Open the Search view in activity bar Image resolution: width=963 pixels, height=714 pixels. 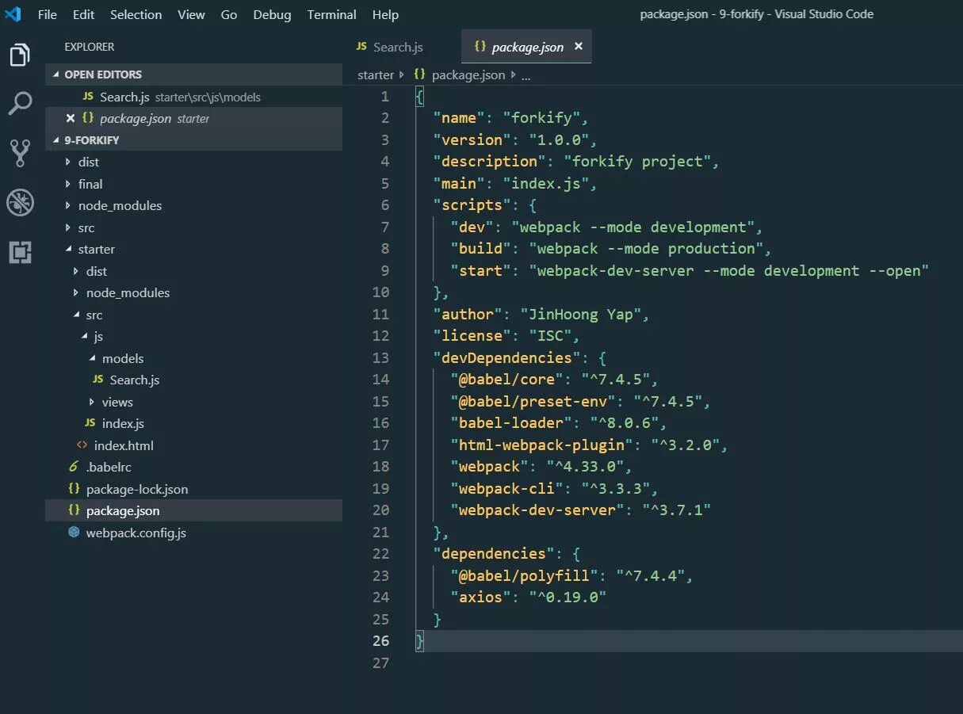[x=20, y=103]
